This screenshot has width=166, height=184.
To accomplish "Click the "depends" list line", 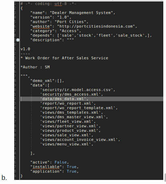I will tap(91, 36).
